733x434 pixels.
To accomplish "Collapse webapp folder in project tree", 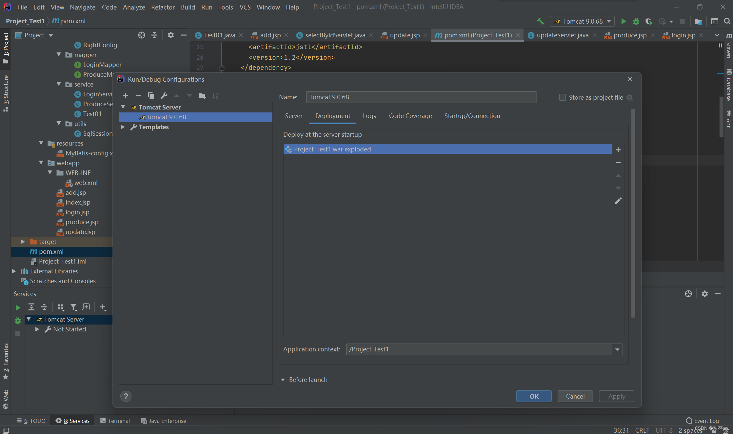I will tap(41, 163).
